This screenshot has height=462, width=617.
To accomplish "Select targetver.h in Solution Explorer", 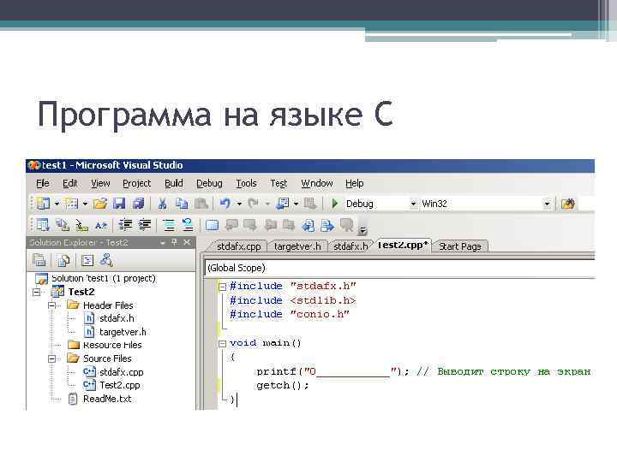I will [123, 332].
